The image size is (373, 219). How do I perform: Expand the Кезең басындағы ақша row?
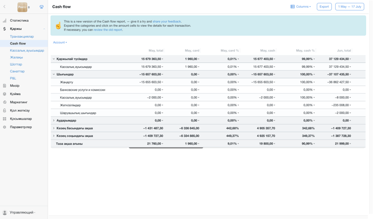click(54, 128)
